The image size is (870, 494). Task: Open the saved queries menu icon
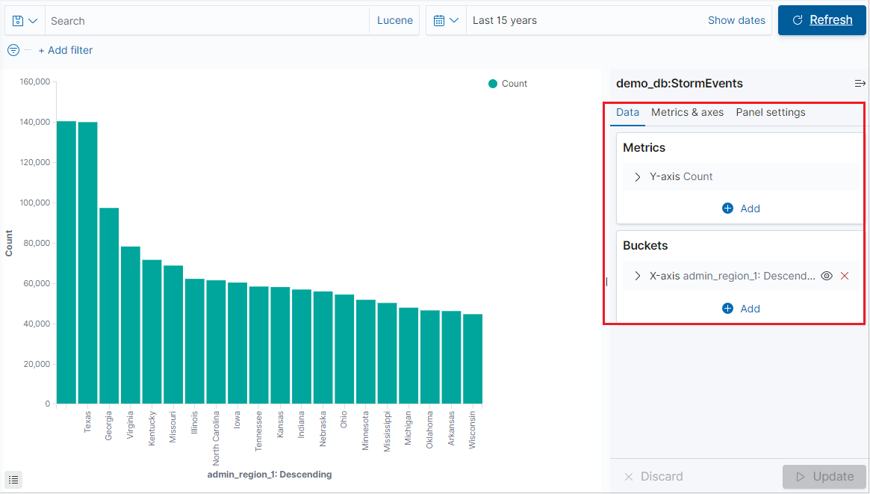[x=20, y=20]
